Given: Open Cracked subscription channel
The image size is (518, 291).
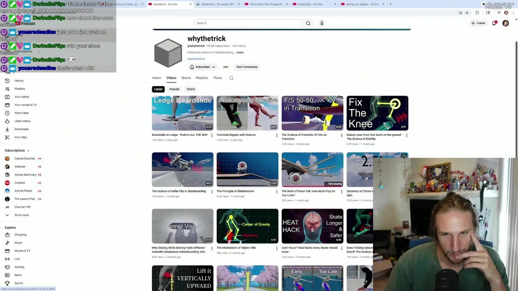Looking at the screenshot, I should coord(19,183).
